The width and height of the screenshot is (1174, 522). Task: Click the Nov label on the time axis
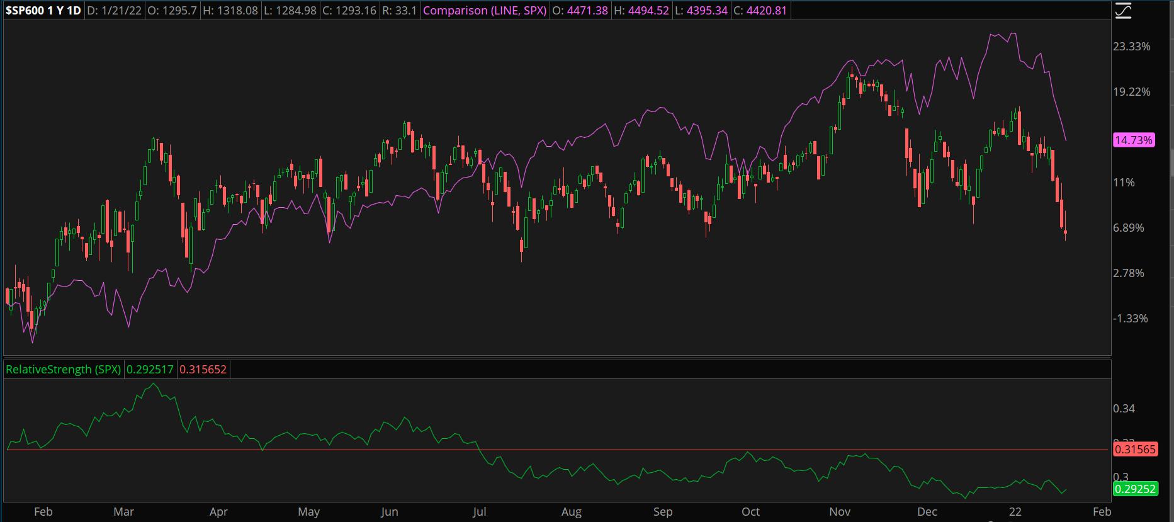tap(840, 512)
